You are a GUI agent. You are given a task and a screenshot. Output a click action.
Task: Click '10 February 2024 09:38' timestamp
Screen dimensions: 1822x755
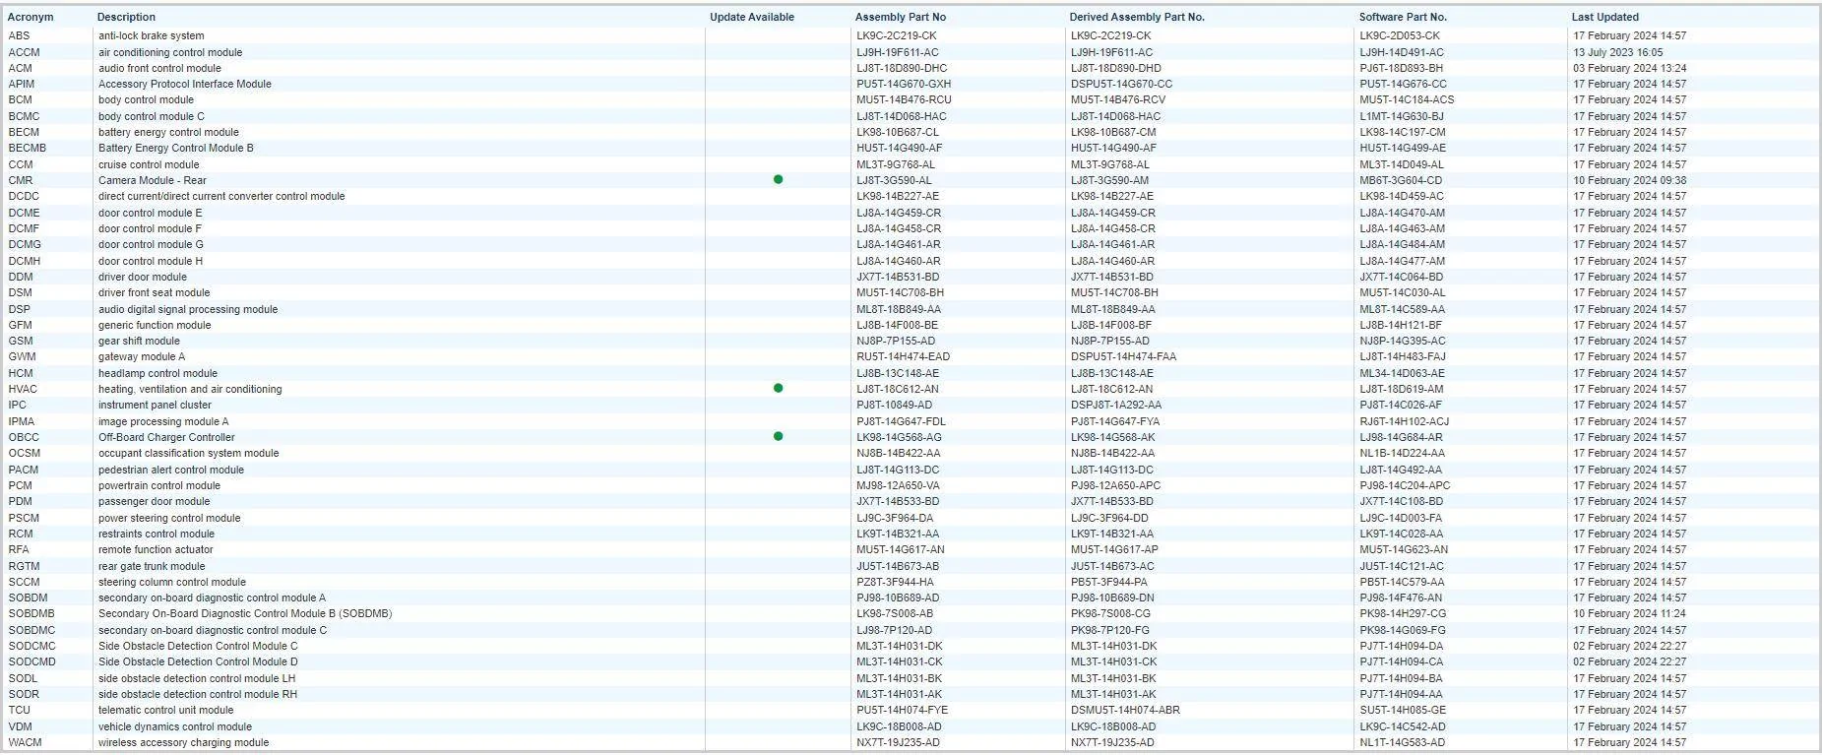pyautogui.click(x=1630, y=181)
